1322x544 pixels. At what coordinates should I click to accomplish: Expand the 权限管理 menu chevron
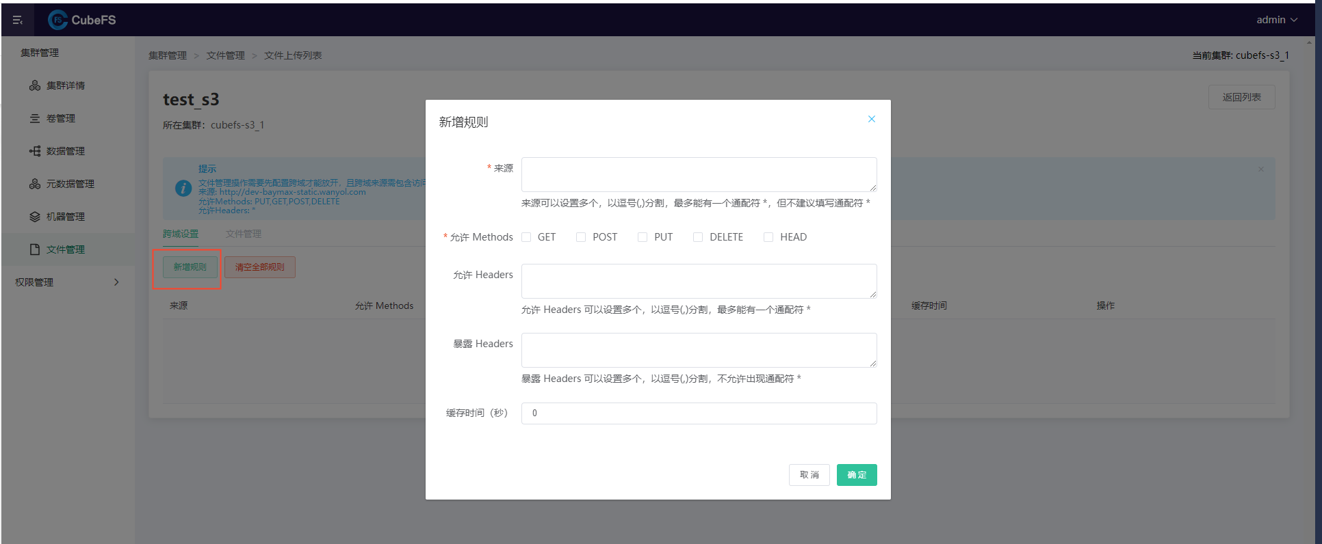(x=116, y=282)
